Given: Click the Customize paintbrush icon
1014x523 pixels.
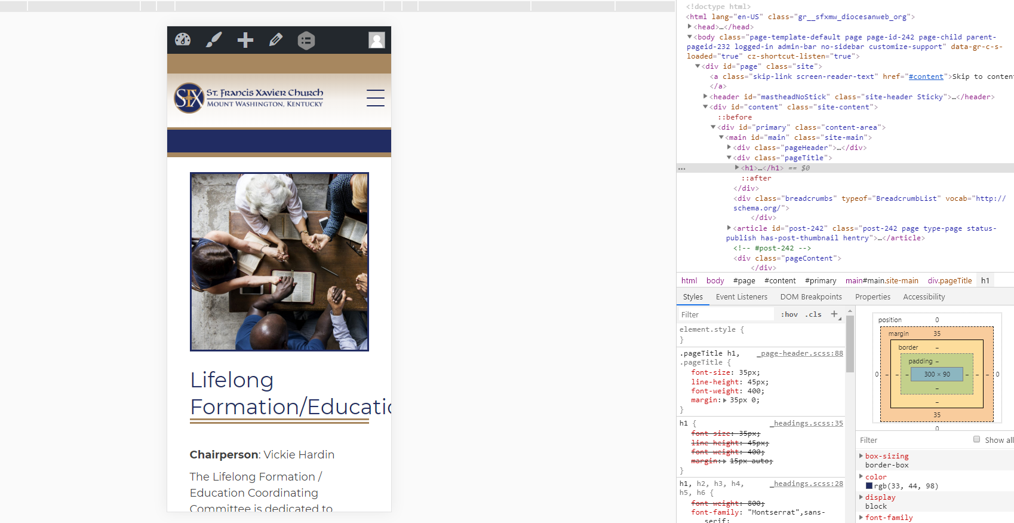Looking at the screenshot, I should 214,40.
